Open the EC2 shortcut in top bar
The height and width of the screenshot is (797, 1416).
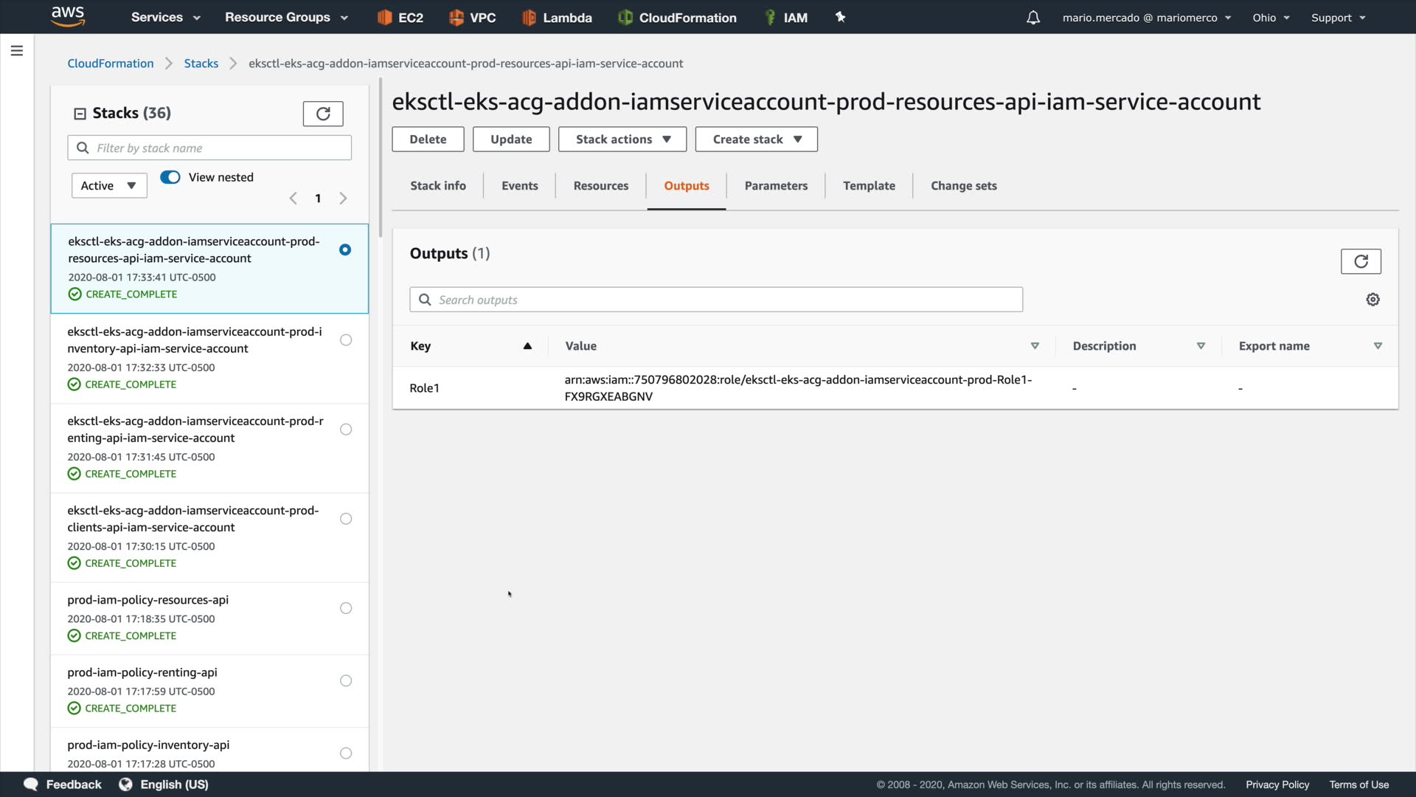click(400, 18)
